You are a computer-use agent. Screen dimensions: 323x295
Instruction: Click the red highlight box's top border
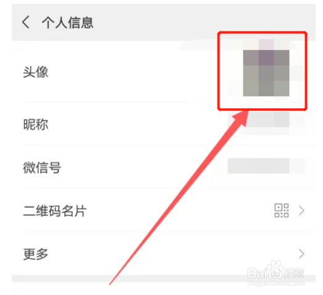click(x=262, y=33)
